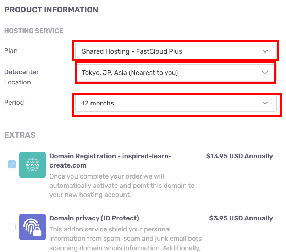Click the chevron arrow in Datacenter Location dropdown
This screenshot has width=286, height=252.
[265, 73]
